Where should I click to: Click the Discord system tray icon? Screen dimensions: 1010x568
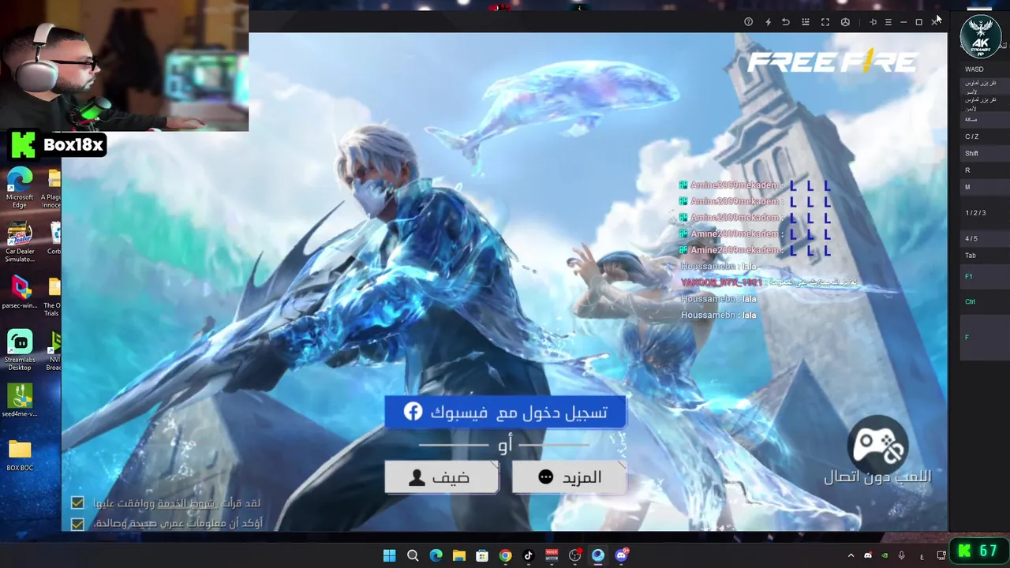[868, 555]
